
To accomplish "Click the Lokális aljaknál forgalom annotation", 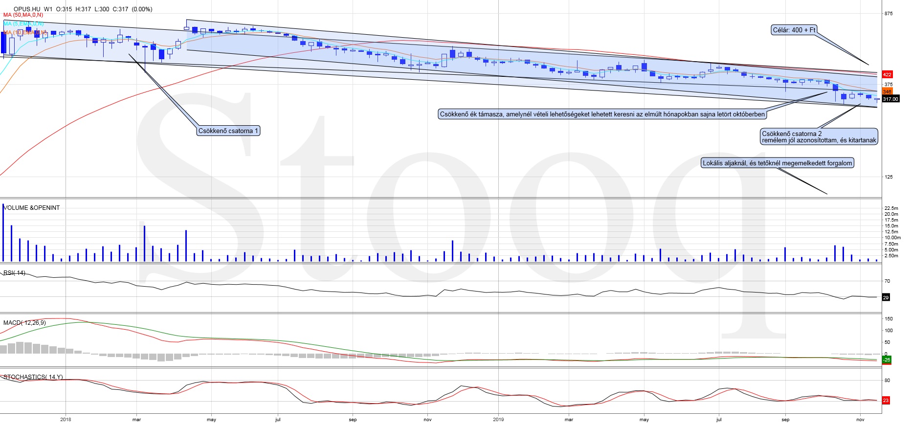I will point(777,163).
